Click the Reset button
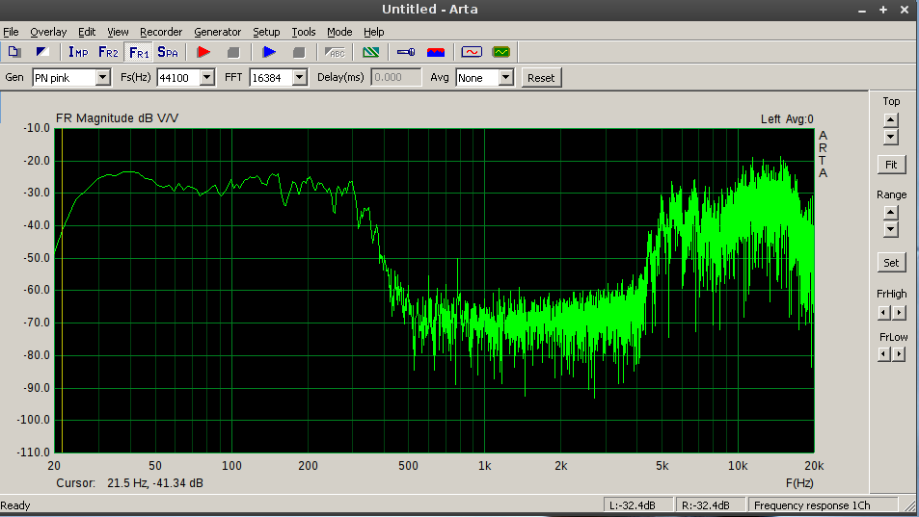 [541, 78]
